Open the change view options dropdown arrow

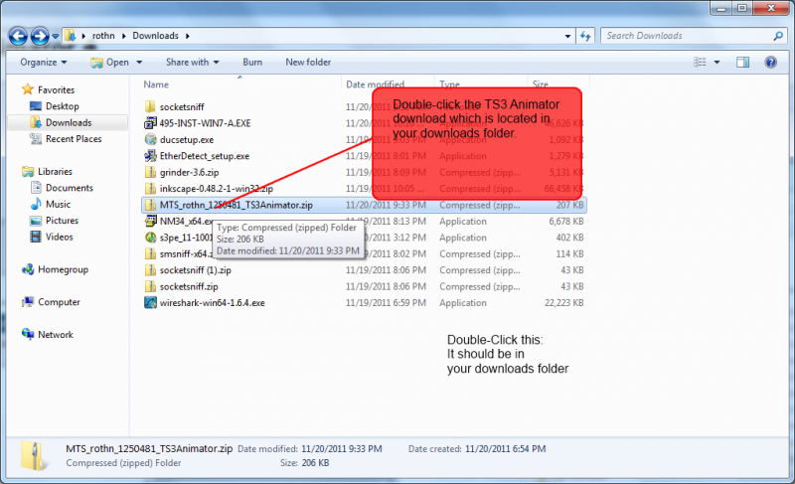716,62
